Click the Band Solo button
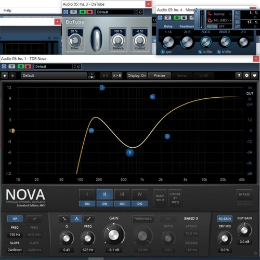The height and width of the screenshot is (260, 260). click(160, 198)
